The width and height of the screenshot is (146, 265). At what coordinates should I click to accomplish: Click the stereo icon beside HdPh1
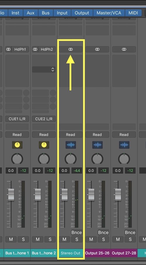[8, 49]
